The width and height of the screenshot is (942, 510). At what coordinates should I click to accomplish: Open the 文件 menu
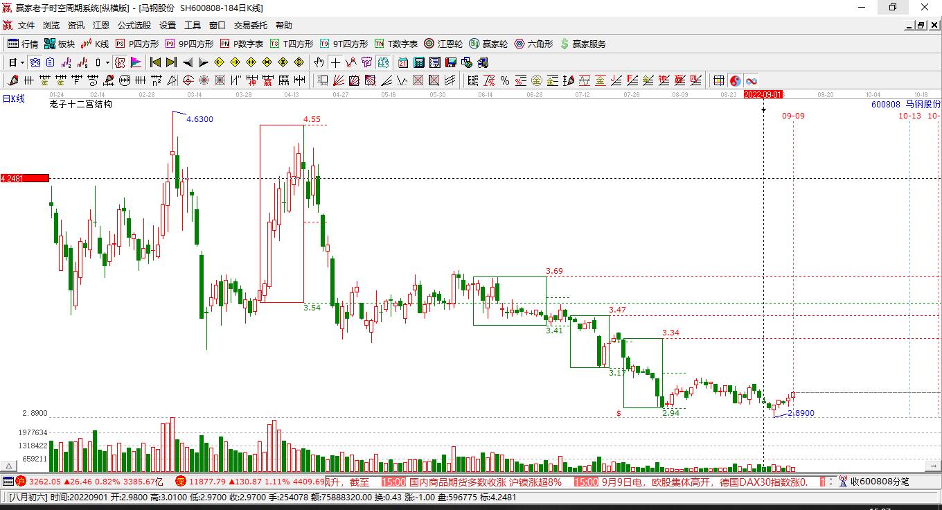point(26,25)
